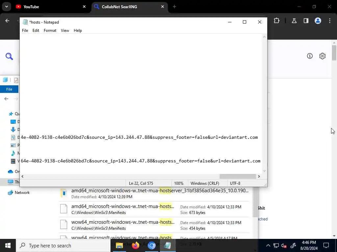Screen dimensions: 337x252
Task: Click Notepad horizontal scrollbar thumb
Action: pos(238,176)
